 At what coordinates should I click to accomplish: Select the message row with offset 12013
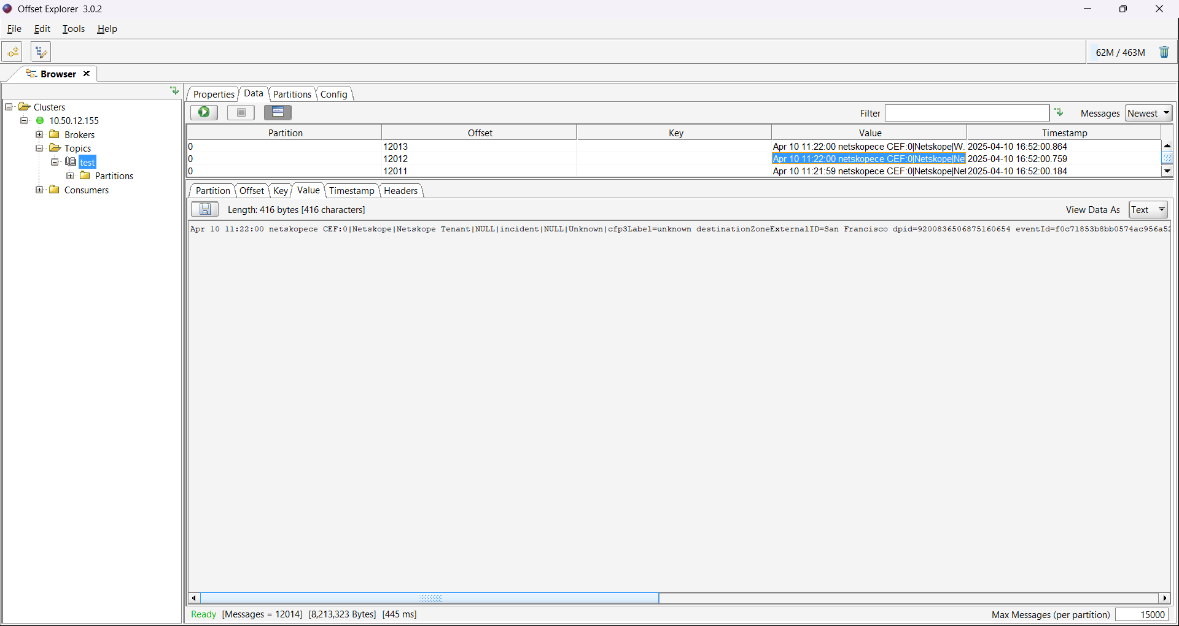click(x=674, y=146)
